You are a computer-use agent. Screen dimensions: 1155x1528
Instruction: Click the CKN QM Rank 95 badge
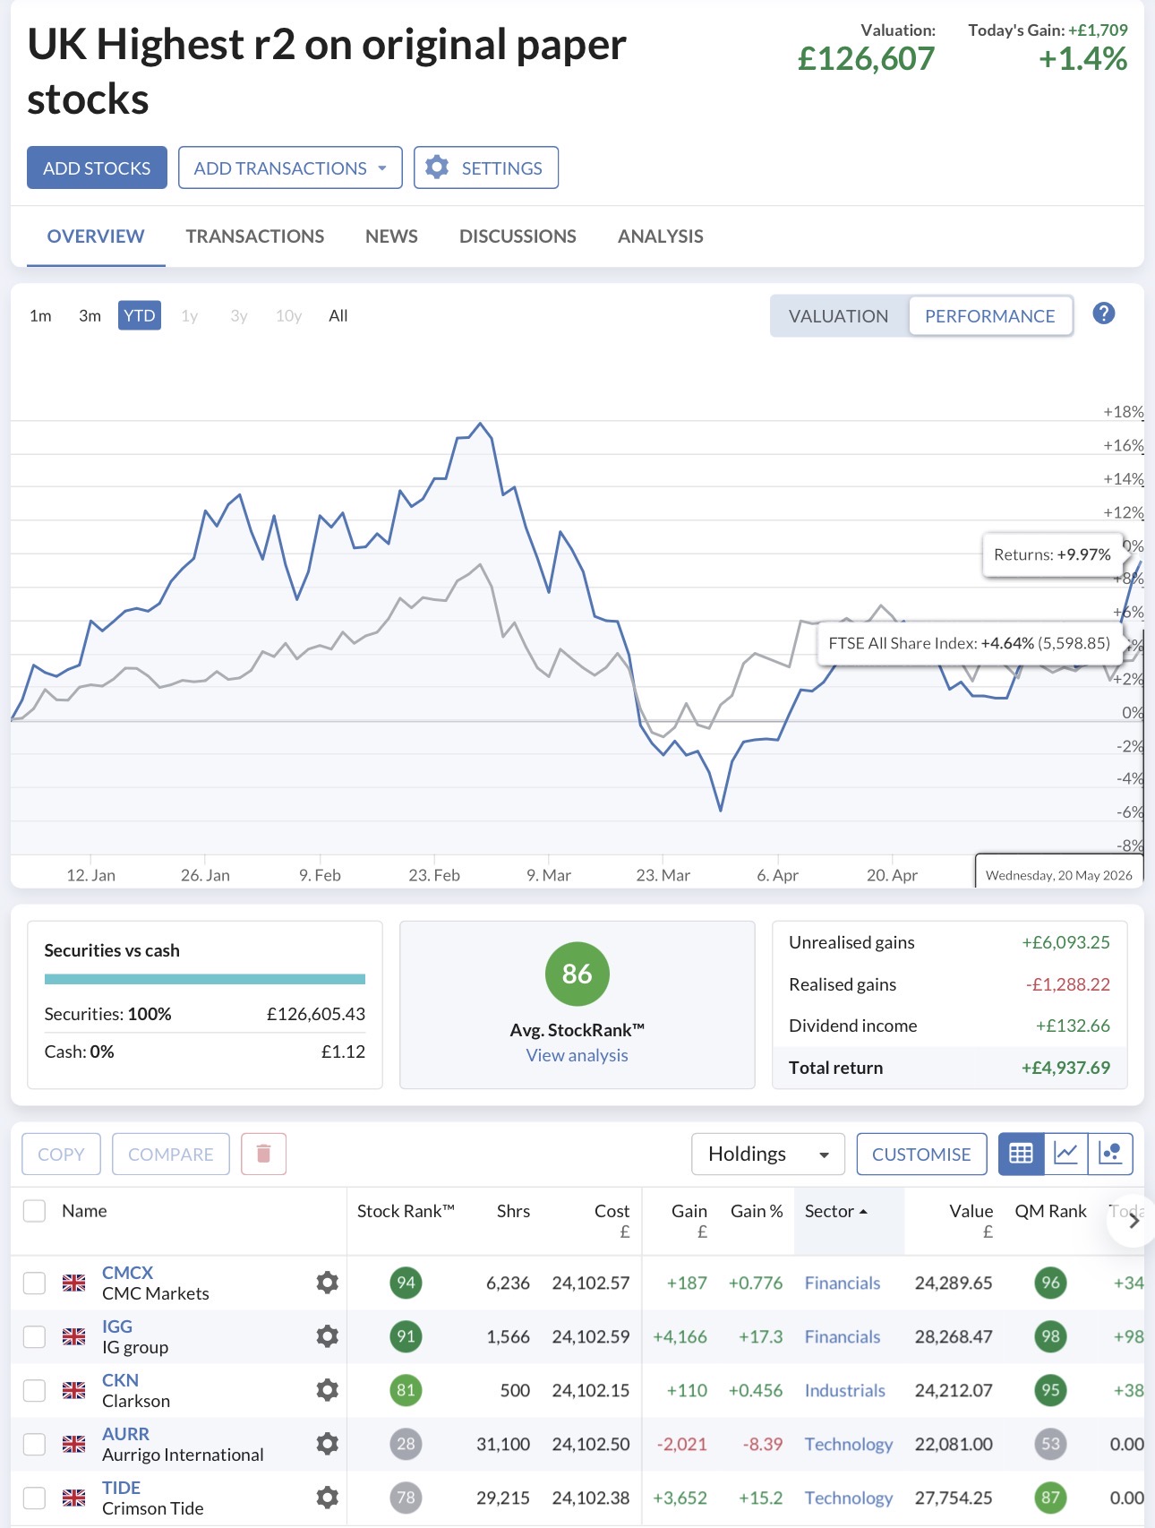(1050, 1390)
